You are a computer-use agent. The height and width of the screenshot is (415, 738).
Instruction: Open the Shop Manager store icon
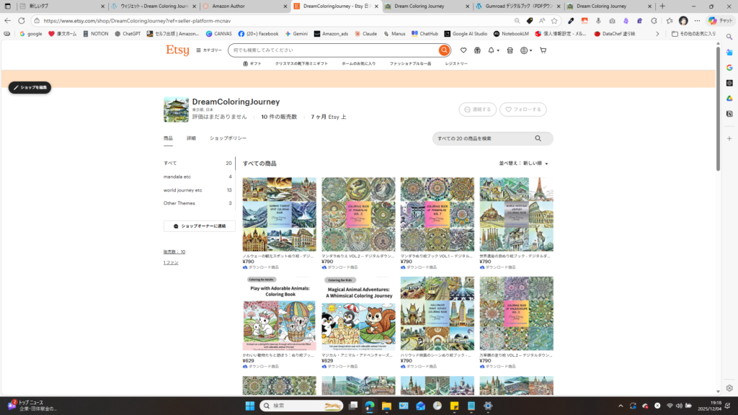510,50
